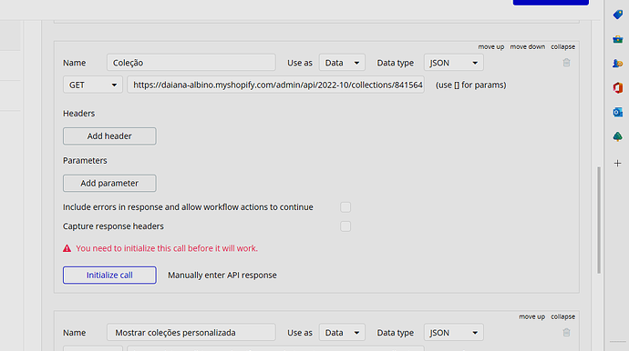Viewport: 629px width, 351px height.
Task: Open the green tree icon in sidebar
Action: point(618,137)
